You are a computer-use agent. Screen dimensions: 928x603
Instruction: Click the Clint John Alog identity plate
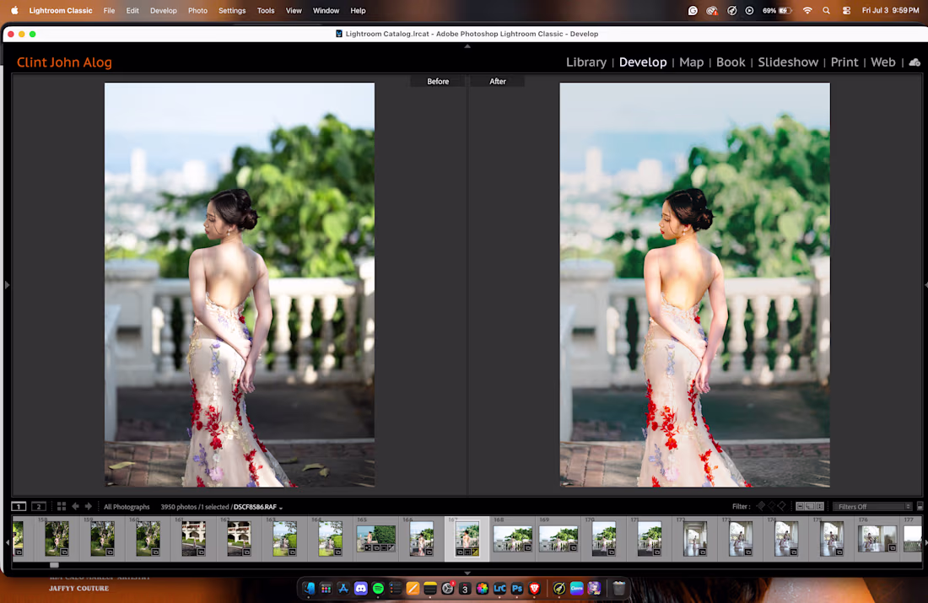pos(64,62)
